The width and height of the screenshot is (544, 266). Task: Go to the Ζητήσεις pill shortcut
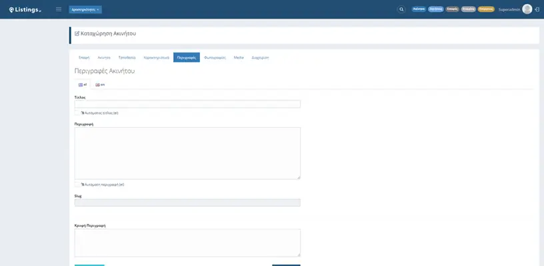436,9
